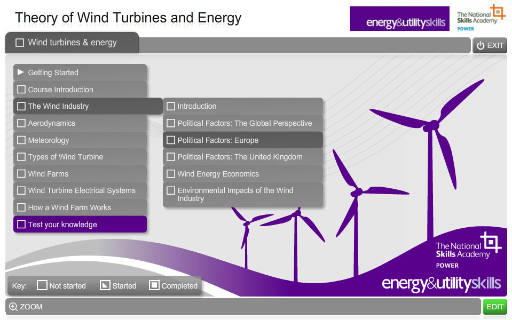Click the green EDIT button
The image size is (512, 320).
point(495,307)
